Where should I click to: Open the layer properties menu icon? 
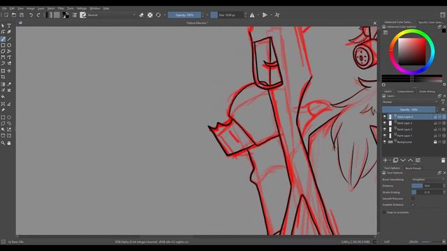(x=418, y=160)
